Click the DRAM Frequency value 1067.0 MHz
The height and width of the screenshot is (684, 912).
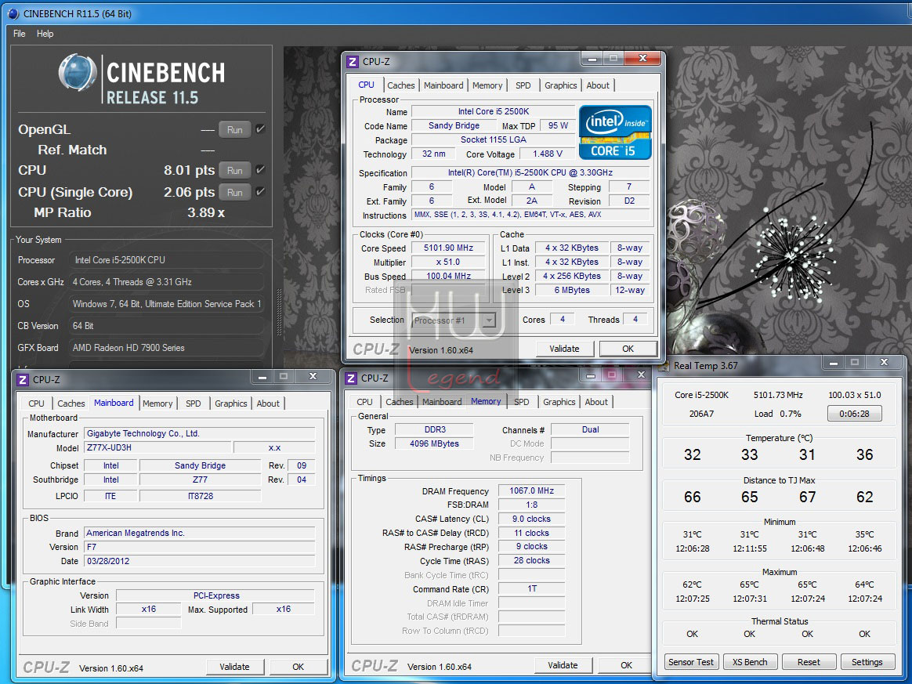click(x=532, y=491)
